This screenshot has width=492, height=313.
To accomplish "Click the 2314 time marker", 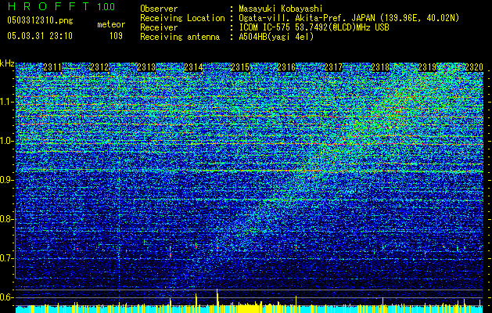I will (193, 67).
